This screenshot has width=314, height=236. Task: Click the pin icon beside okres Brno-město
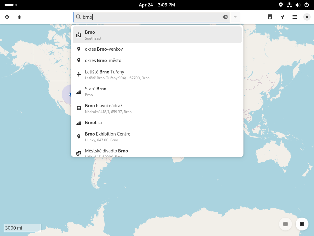pyautogui.click(x=79, y=60)
